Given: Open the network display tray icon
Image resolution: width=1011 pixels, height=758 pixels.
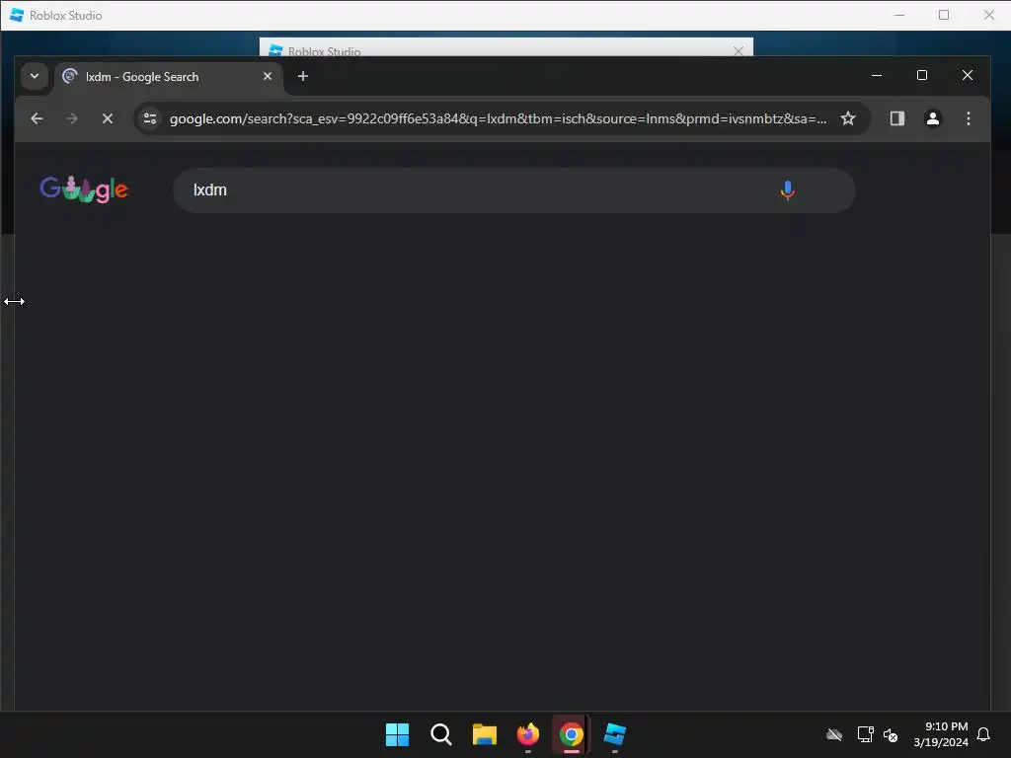Looking at the screenshot, I should coord(865,734).
